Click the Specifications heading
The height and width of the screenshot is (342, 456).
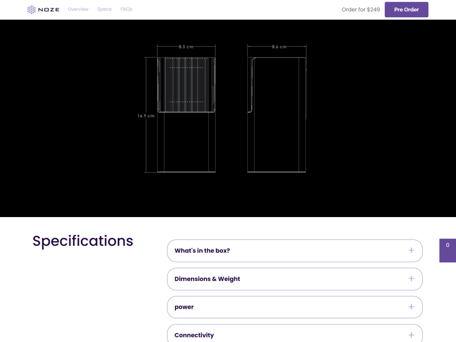[83, 241]
